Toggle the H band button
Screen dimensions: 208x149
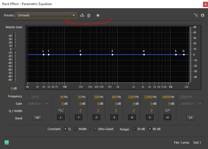click(x=167, y=117)
